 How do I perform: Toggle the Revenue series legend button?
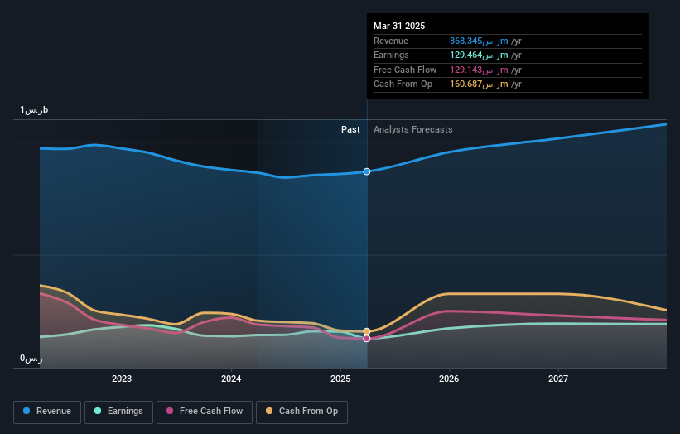coord(47,412)
